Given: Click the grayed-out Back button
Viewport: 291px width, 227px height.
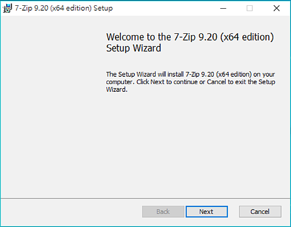Looking at the screenshot, I should click(x=163, y=212).
